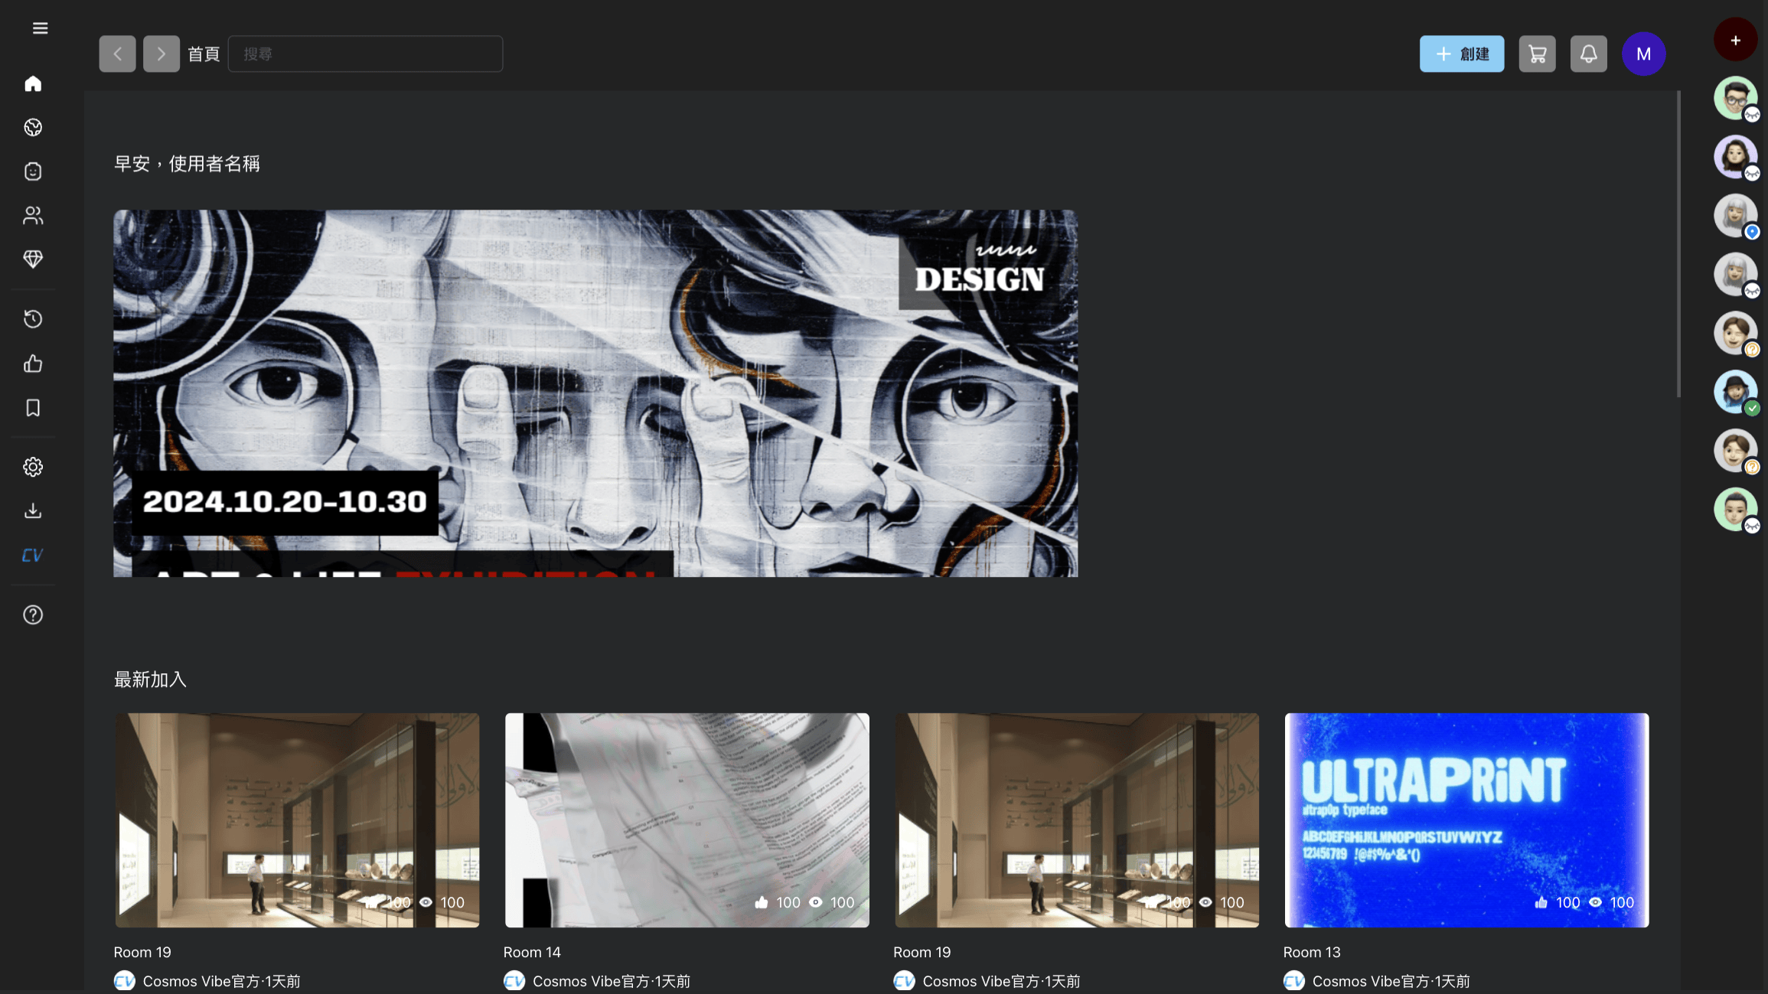The height and width of the screenshot is (994, 1768).
Task: Open the liked items thumbs-up icon
Action: [33, 363]
